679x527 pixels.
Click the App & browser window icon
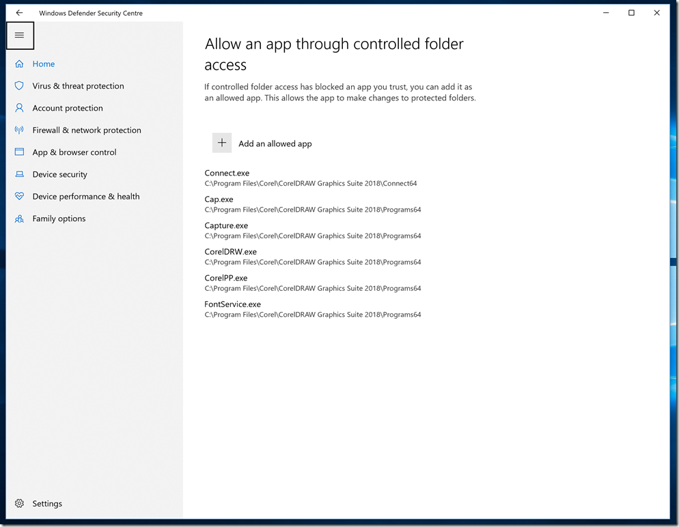[x=19, y=152]
